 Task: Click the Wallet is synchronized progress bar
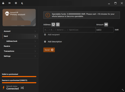[19, 76]
